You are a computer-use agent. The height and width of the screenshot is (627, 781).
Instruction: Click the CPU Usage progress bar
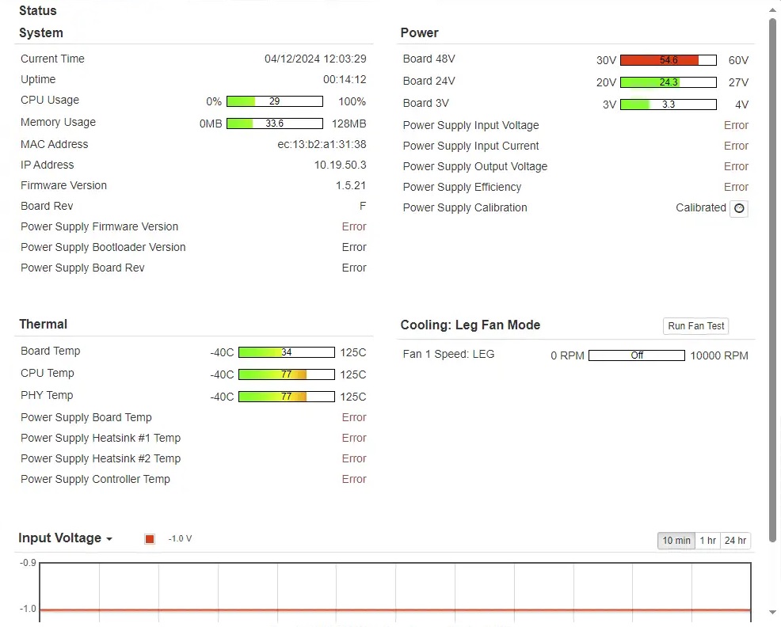(274, 101)
